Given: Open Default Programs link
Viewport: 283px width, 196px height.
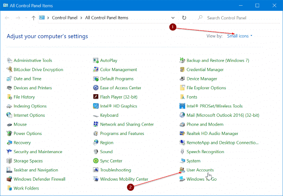Looking at the screenshot, I should tap(117, 79).
